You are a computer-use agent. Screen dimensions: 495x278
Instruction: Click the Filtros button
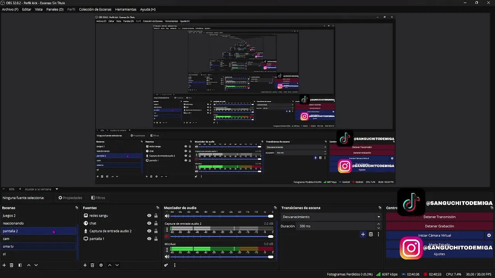[x=98, y=198]
